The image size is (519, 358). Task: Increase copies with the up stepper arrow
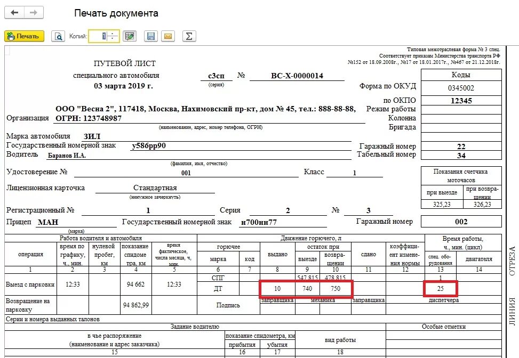(x=113, y=34)
